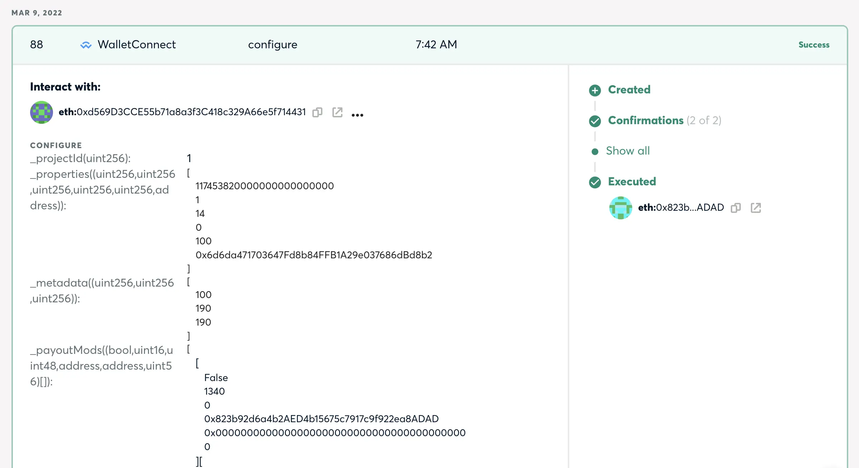Viewport: 859px width, 468px height.
Task: Click the Created plus icon
Action: coord(595,90)
